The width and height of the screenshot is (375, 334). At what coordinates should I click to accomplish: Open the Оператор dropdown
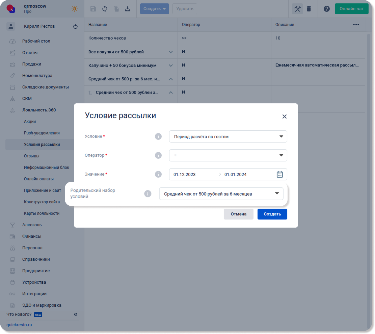(228, 155)
